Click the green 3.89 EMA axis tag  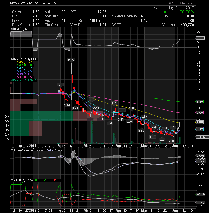coord(200,102)
